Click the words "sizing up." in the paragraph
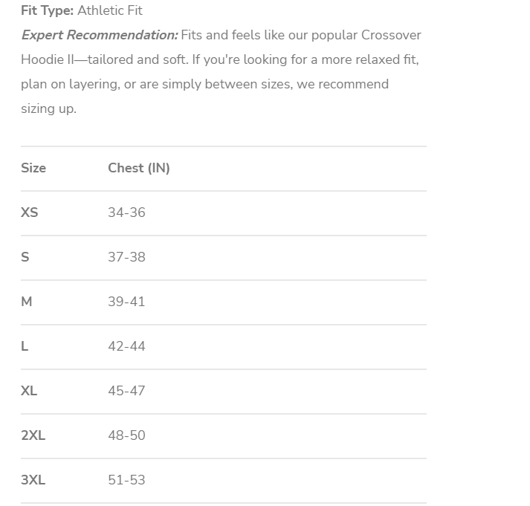The width and height of the screenshot is (530, 506). (48, 108)
